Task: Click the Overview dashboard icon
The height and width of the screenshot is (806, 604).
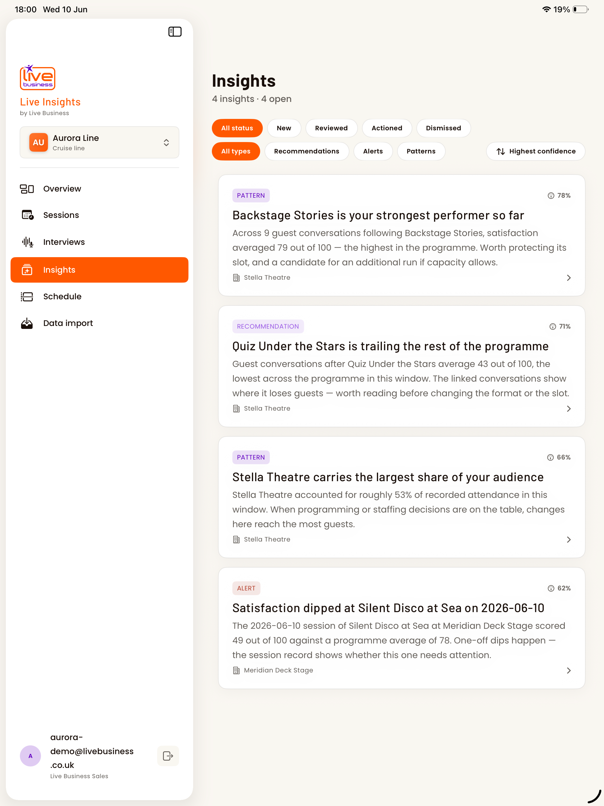Action: (x=27, y=189)
